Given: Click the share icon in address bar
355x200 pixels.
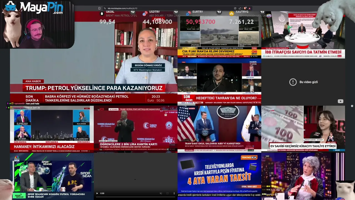Looking at the screenshot, I should point(240,8).
